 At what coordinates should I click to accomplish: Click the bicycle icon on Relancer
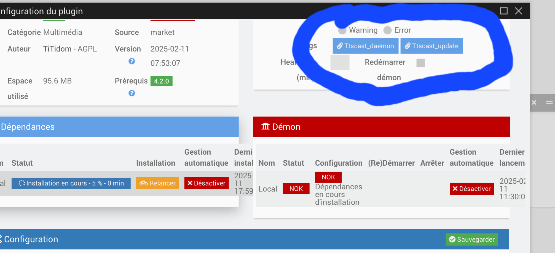pos(144,183)
